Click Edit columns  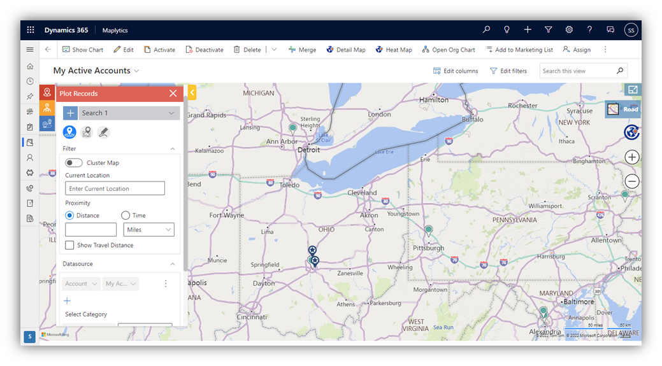pos(456,71)
